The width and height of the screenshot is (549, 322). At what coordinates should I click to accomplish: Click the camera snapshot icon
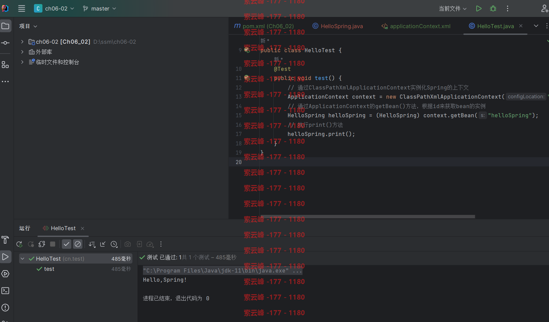pos(128,244)
